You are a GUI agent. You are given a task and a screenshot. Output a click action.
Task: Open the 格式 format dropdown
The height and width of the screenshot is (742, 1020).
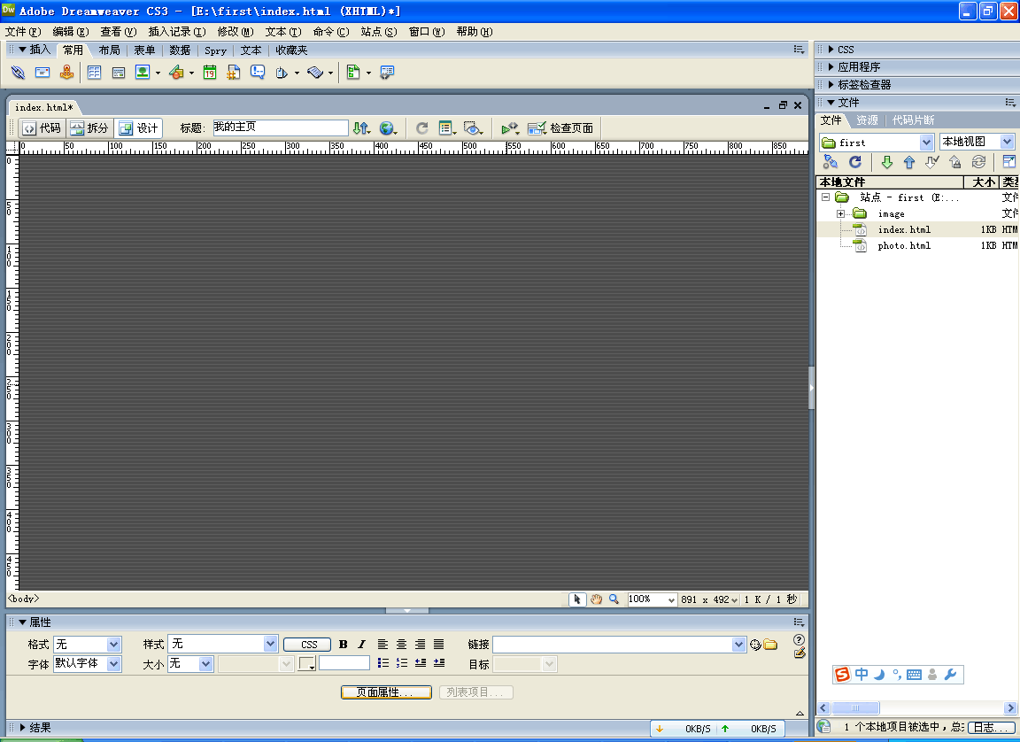point(113,645)
